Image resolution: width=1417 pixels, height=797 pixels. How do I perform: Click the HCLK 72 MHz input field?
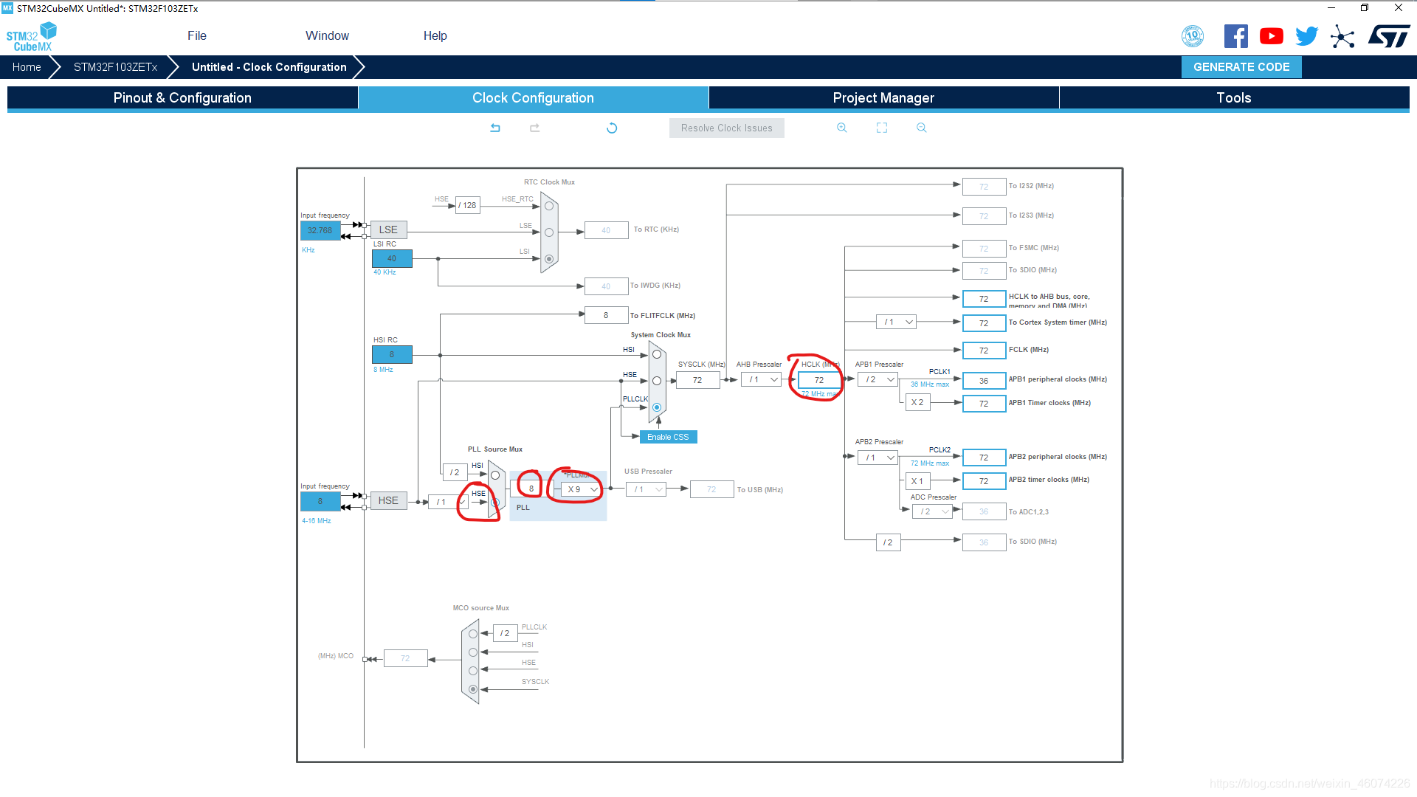pyautogui.click(x=819, y=380)
